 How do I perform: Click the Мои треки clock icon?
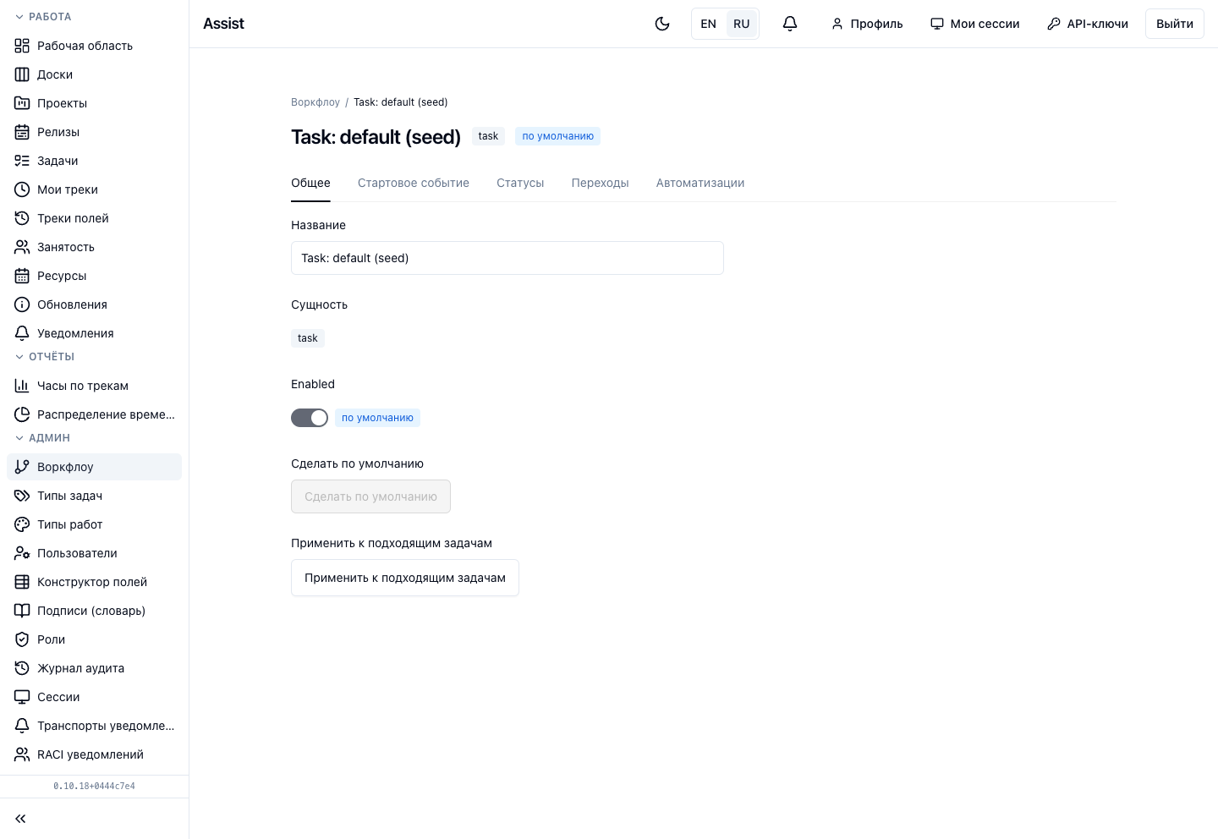point(22,189)
